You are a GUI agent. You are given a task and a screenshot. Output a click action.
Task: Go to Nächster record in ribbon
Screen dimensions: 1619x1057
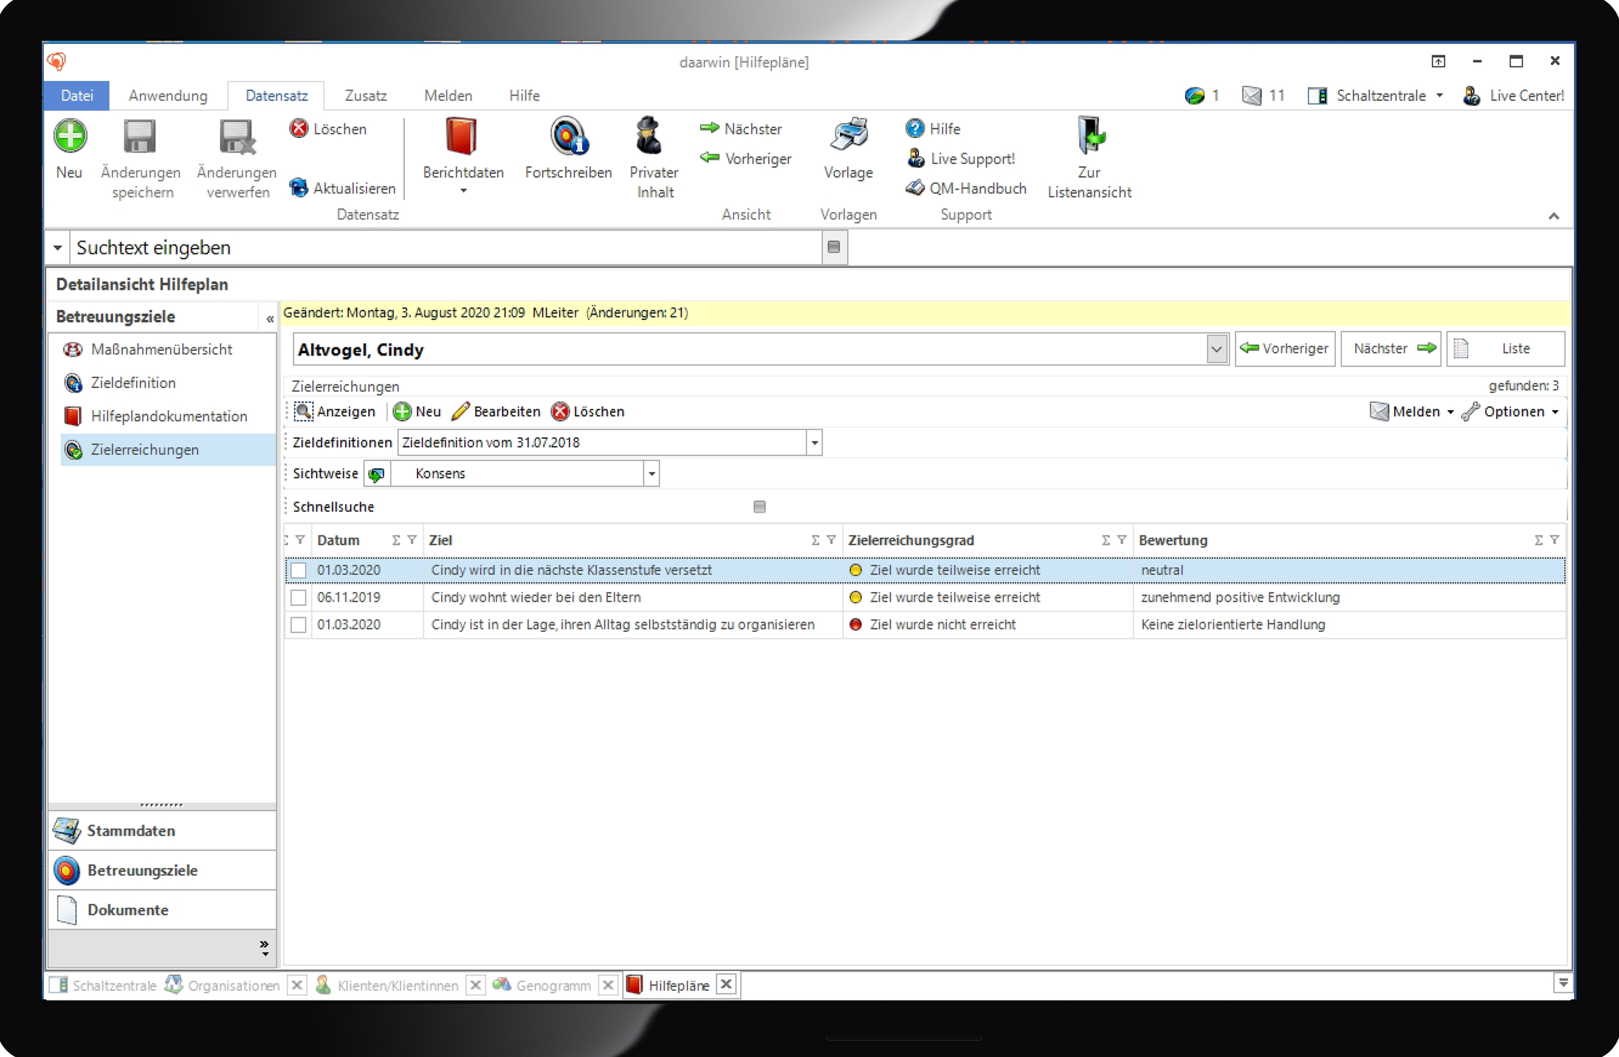741,129
